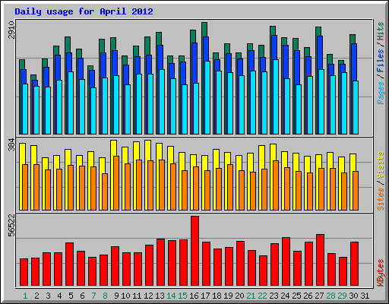Click the orange 'Sites' legend label
Screen dimensions: 389x304
click(381, 199)
